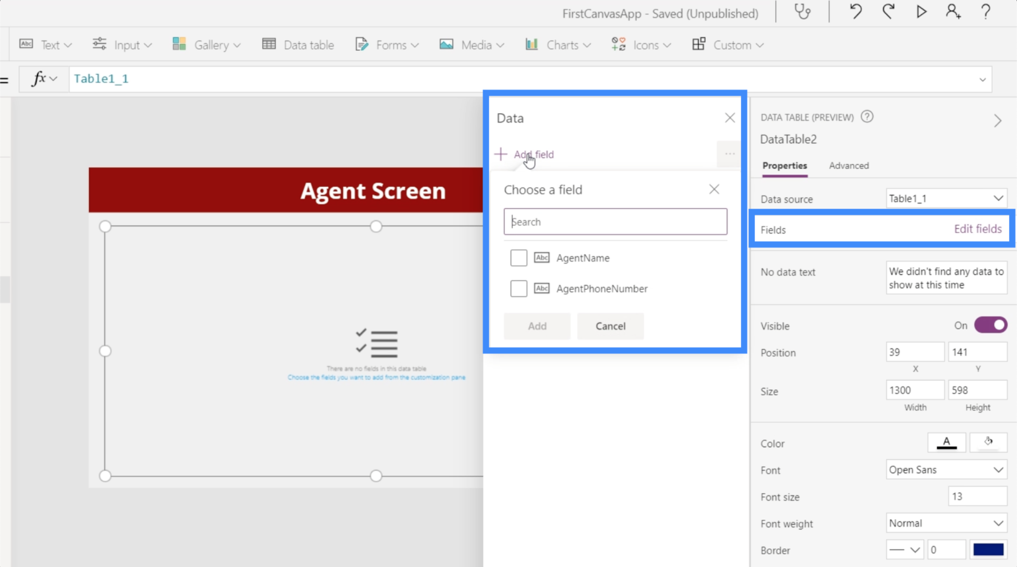Open the Data pane ellipsis menu
Screen dimensions: 1017x567
click(x=729, y=154)
